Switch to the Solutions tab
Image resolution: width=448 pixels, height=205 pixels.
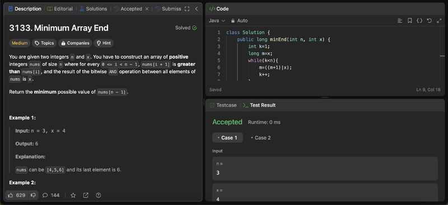94,9
